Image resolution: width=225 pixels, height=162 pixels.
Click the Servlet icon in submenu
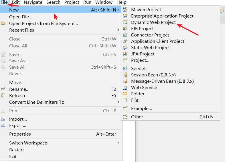point(125,68)
